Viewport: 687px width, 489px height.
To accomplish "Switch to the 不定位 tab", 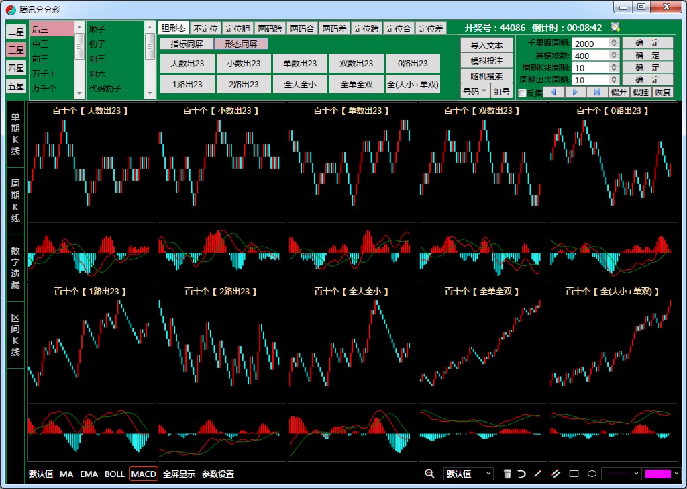I will (x=205, y=28).
